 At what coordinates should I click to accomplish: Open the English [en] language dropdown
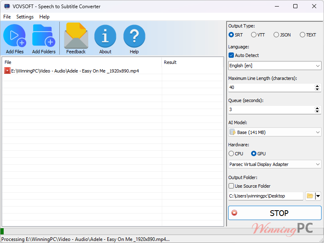point(274,66)
